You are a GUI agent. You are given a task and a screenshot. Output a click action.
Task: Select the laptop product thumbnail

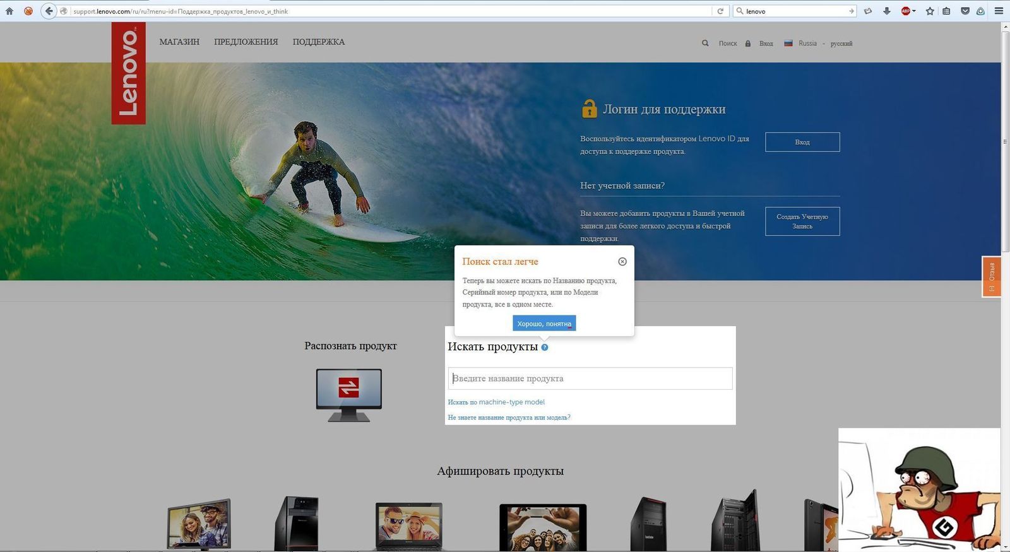click(x=409, y=526)
